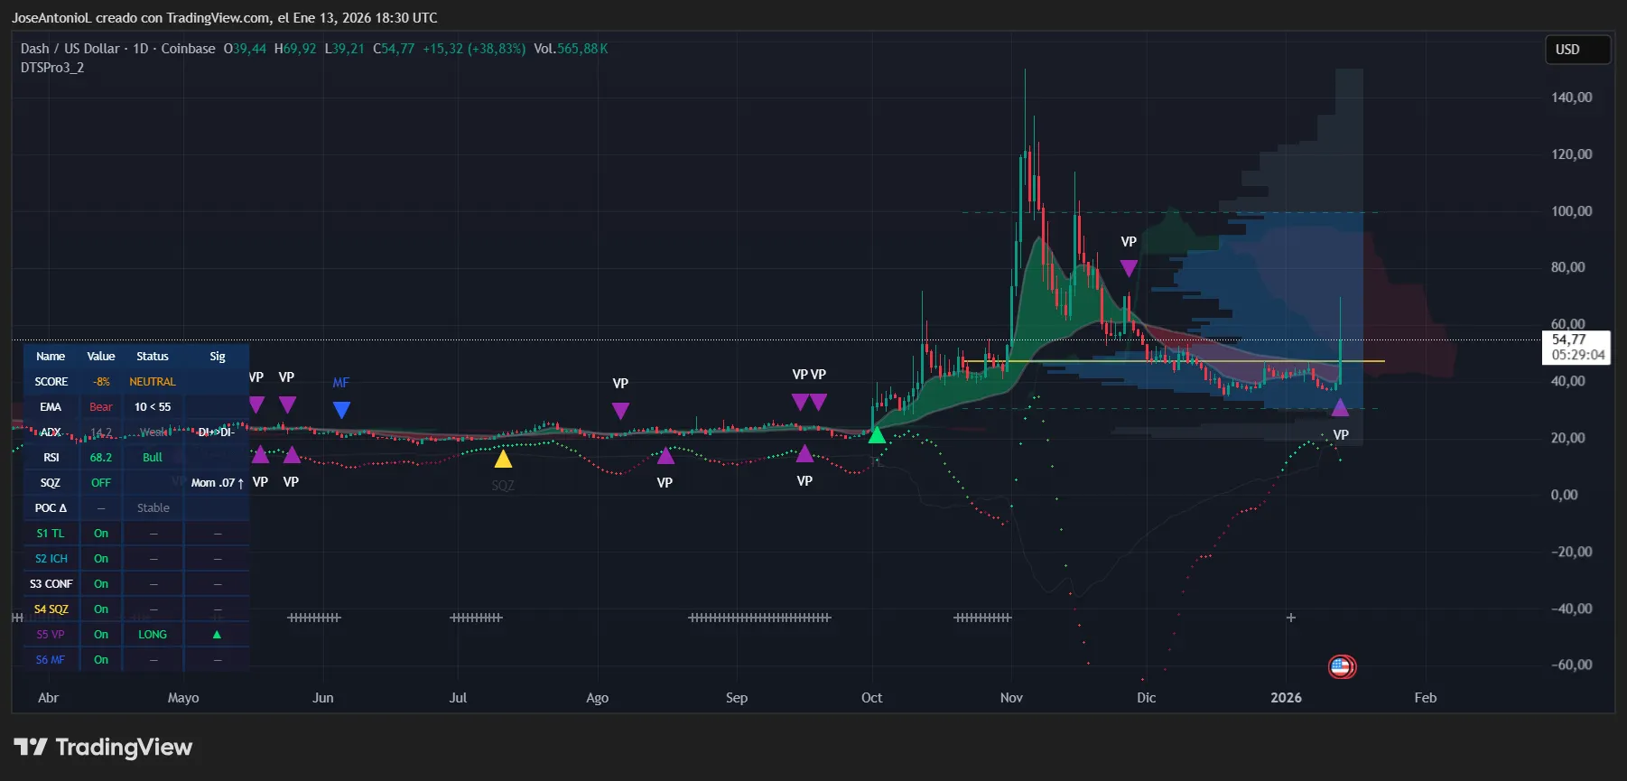Click the yellow SQZ triangle near July
The image size is (1627, 781).
click(503, 460)
